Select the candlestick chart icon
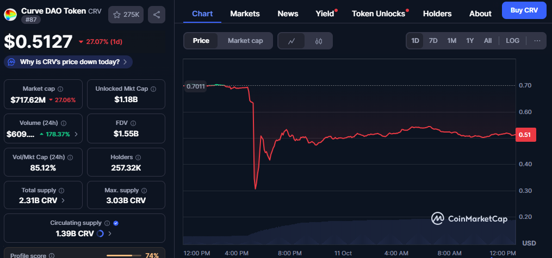The height and width of the screenshot is (258, 552). click(319, 41)
